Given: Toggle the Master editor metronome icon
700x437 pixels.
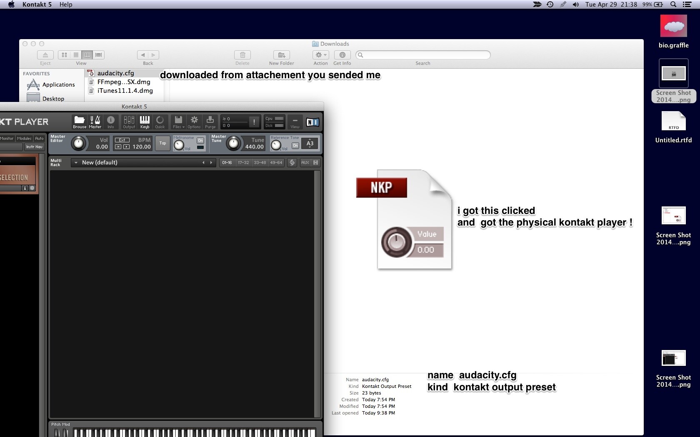Looking at the screenshot, I should tap(95, 122).
